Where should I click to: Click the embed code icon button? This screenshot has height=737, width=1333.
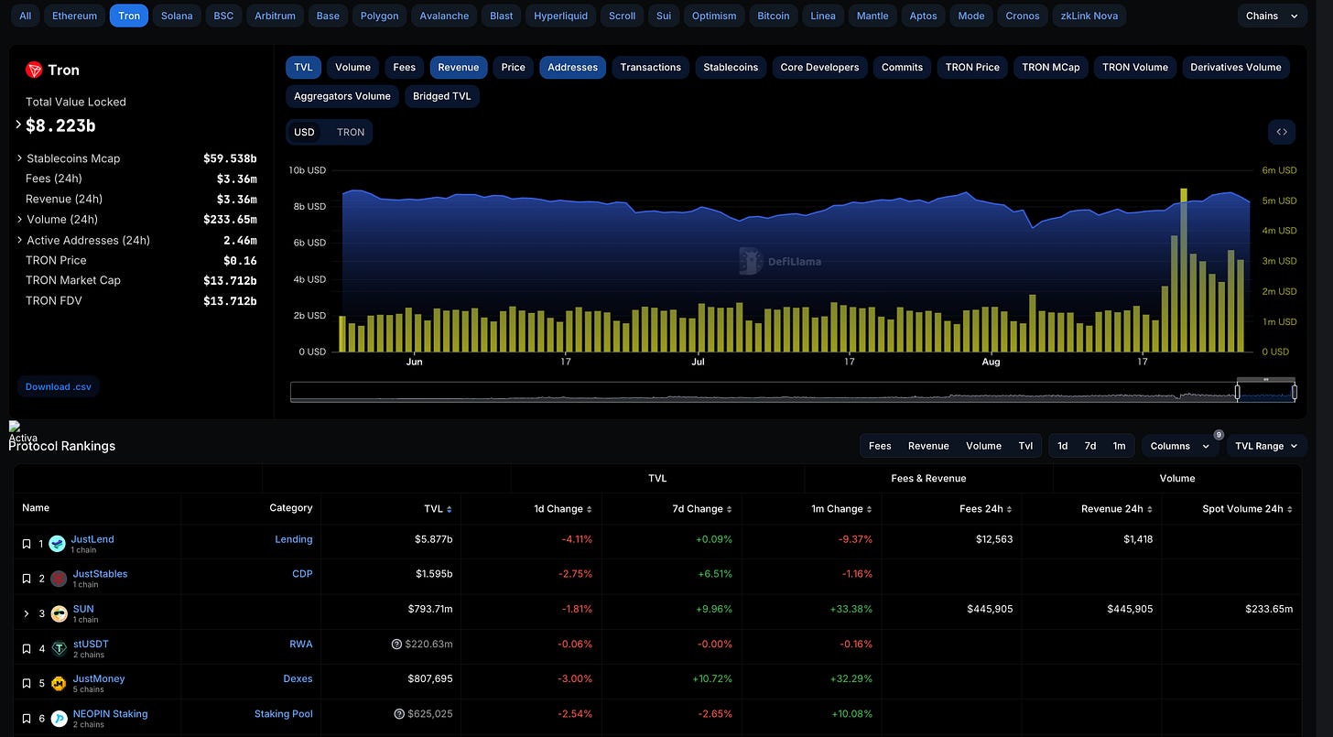point(1282,132)
